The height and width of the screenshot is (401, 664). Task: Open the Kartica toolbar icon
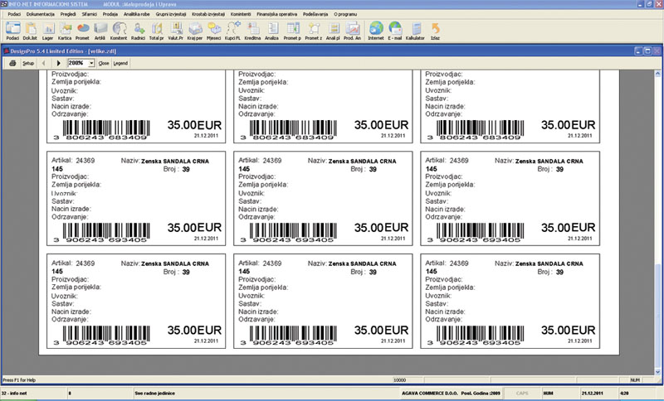65,31
